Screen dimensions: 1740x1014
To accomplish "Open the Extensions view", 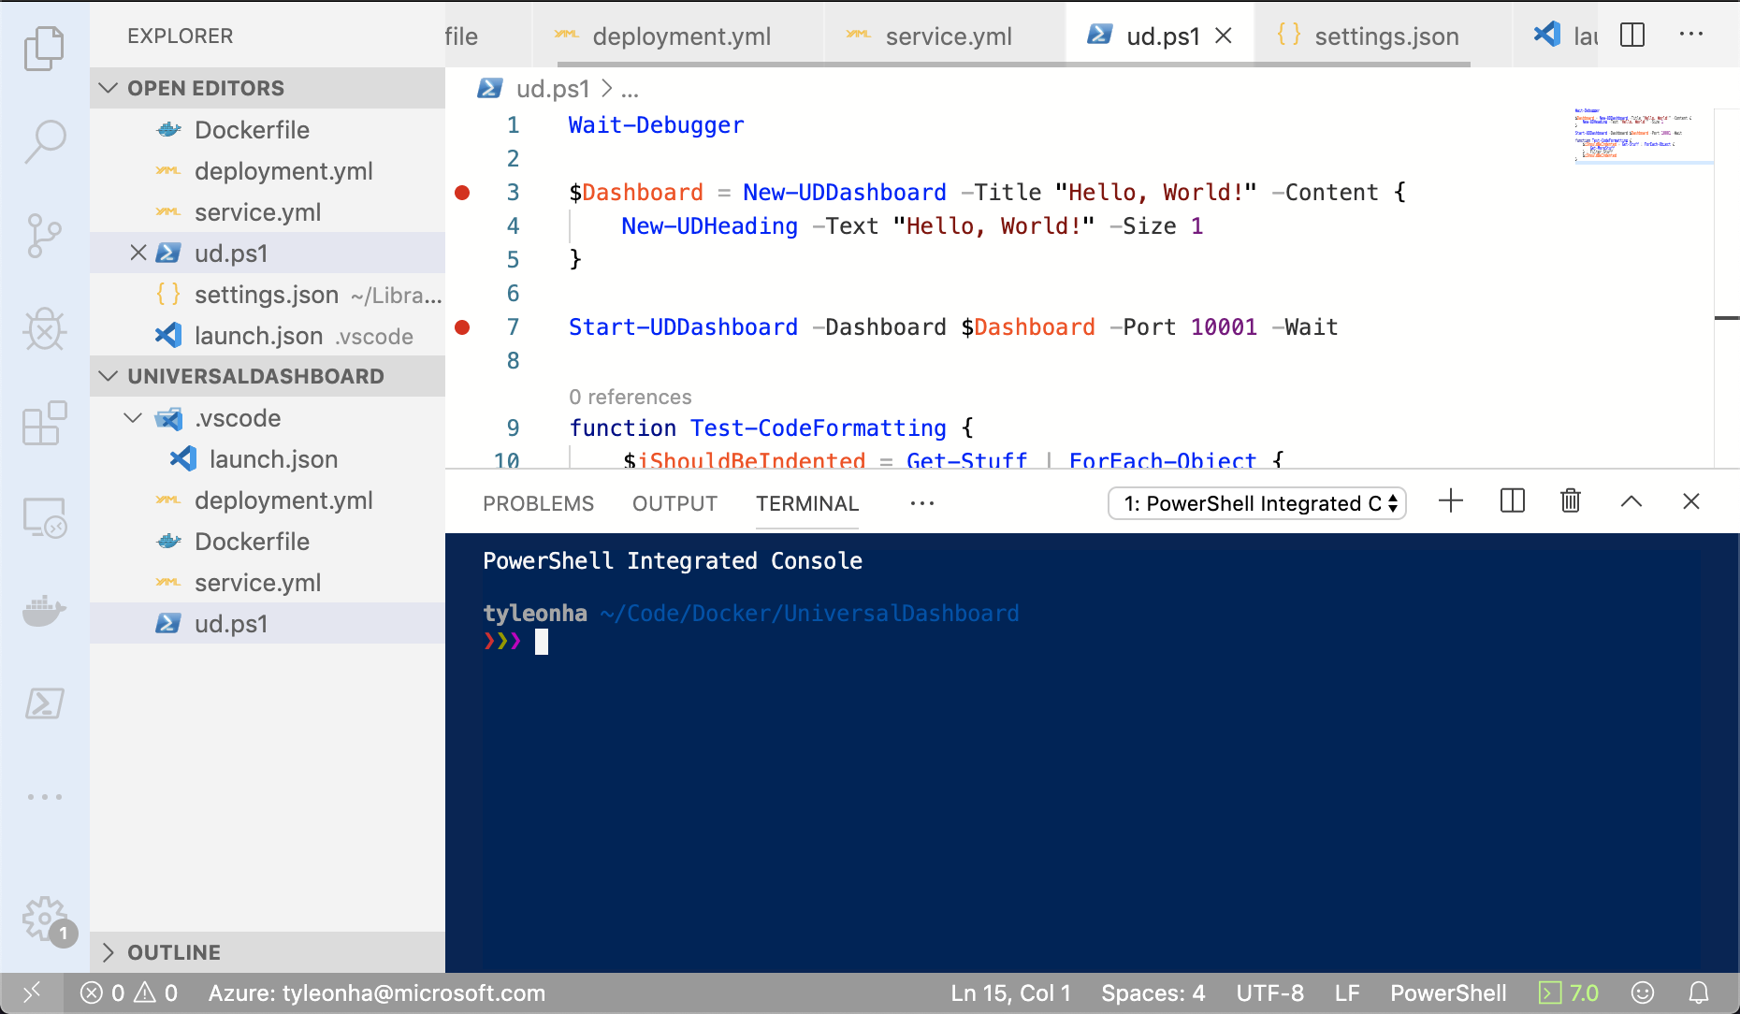I will pyautogui.click(x=44, y=424).
